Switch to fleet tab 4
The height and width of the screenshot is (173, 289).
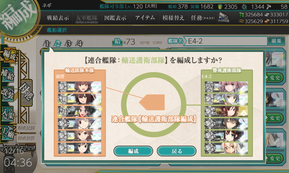point(79,44)
